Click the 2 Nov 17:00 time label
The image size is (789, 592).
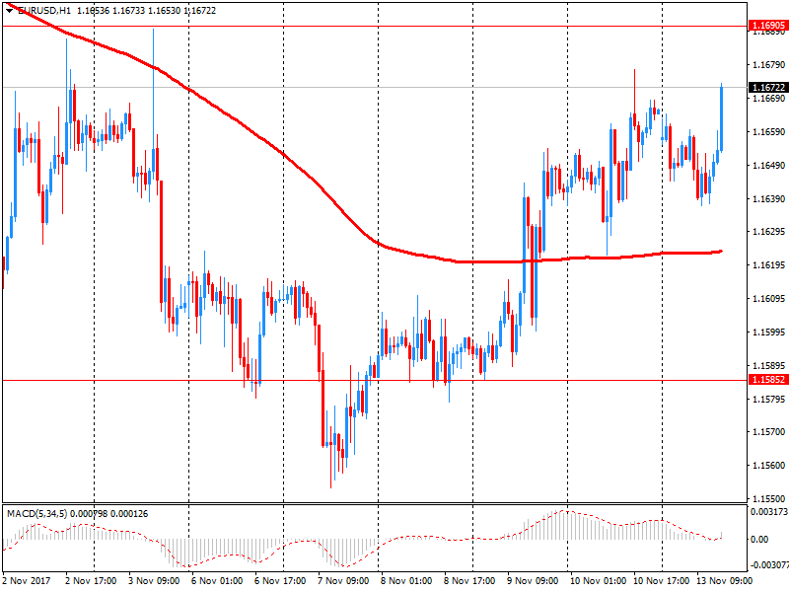(91, 580)
